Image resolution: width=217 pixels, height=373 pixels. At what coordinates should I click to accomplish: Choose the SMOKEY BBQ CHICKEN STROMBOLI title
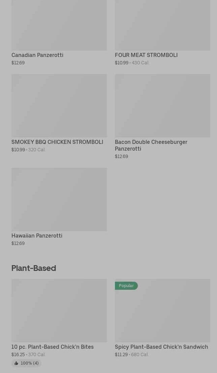[x=57, y=142]
